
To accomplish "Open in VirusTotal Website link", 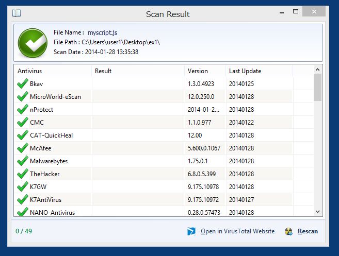I will (237, 231).
